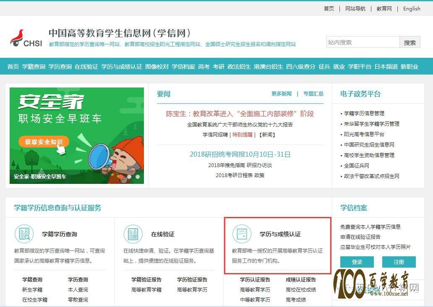
Task: Open the 安全家 green banner image
Action: pyautogui.click(x=77, y=136)
